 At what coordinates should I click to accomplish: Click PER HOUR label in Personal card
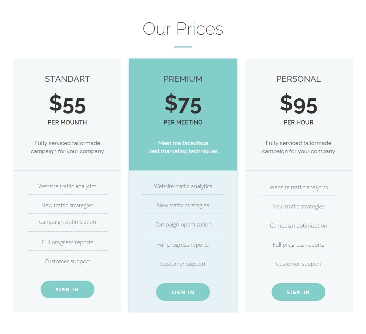click(298, 122)
